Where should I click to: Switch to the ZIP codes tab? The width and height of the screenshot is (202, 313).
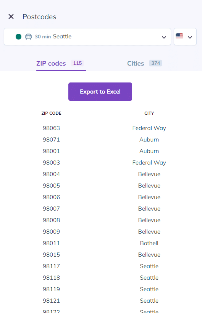pyautogui.click(x=51, y=63)
